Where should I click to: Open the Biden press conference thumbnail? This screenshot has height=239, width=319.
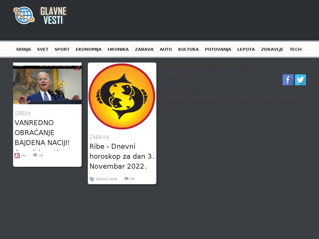47,83
